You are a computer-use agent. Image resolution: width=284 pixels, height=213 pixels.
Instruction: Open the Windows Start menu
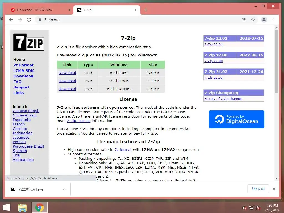point(7,207)
